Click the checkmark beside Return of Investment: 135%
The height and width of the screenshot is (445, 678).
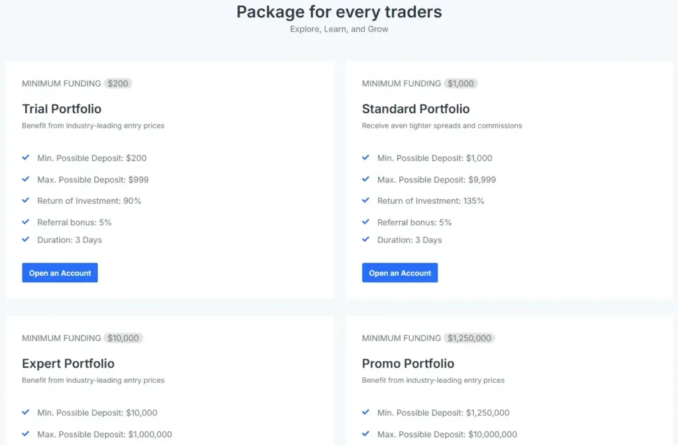point(365,200)
